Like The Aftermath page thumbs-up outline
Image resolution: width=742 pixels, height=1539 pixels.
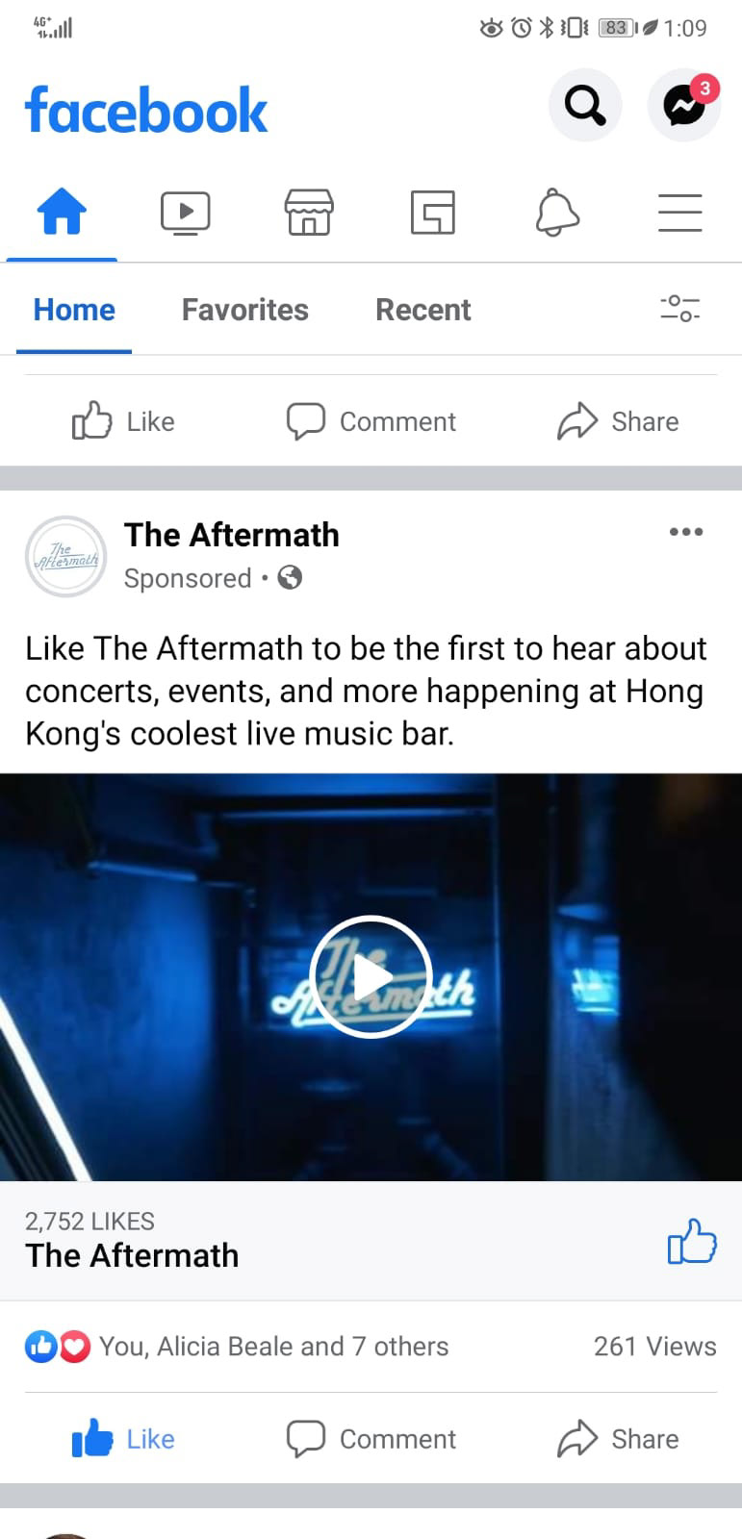(692, 1241)
